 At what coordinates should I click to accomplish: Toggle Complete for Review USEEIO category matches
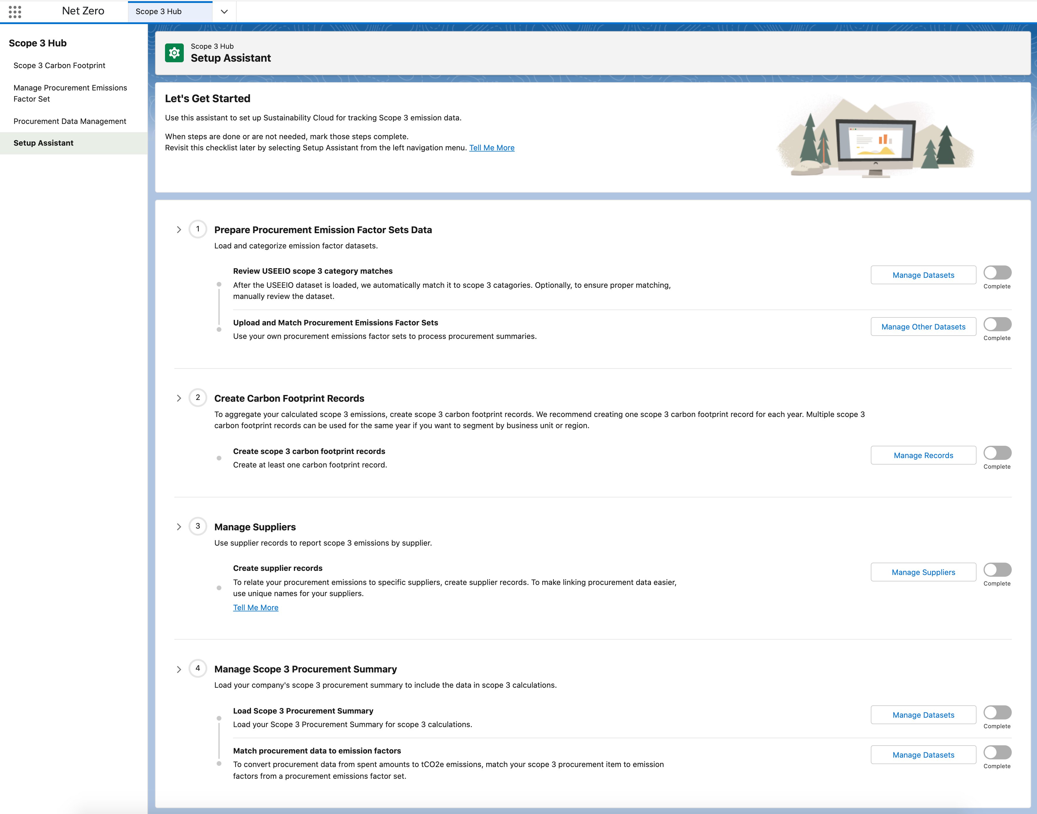[x=997, y=273]
